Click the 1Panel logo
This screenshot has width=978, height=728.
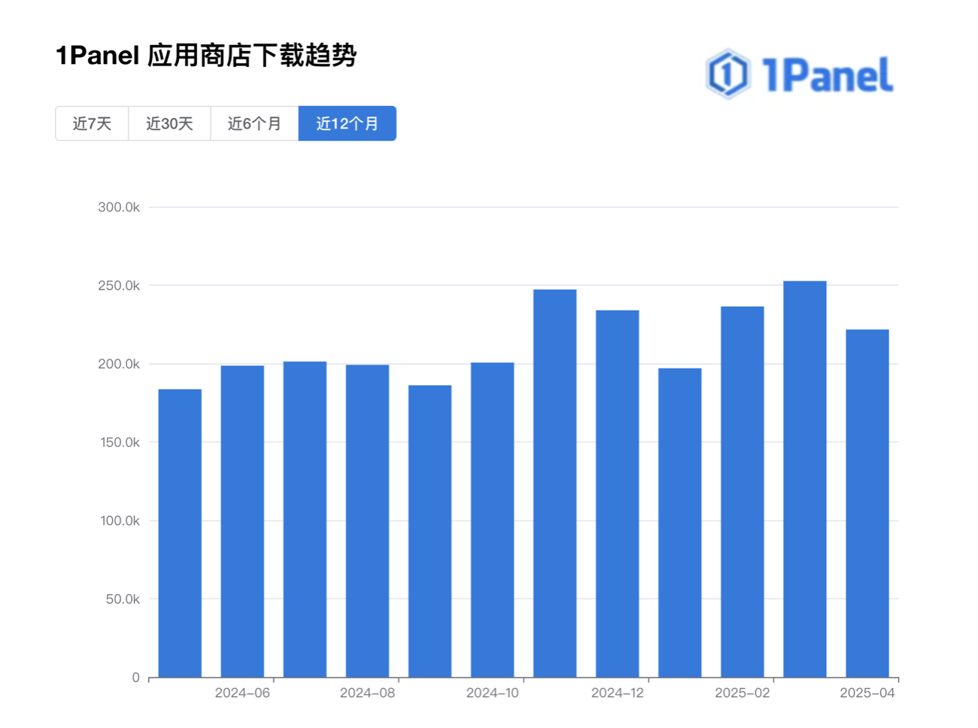tap(799, 74)
